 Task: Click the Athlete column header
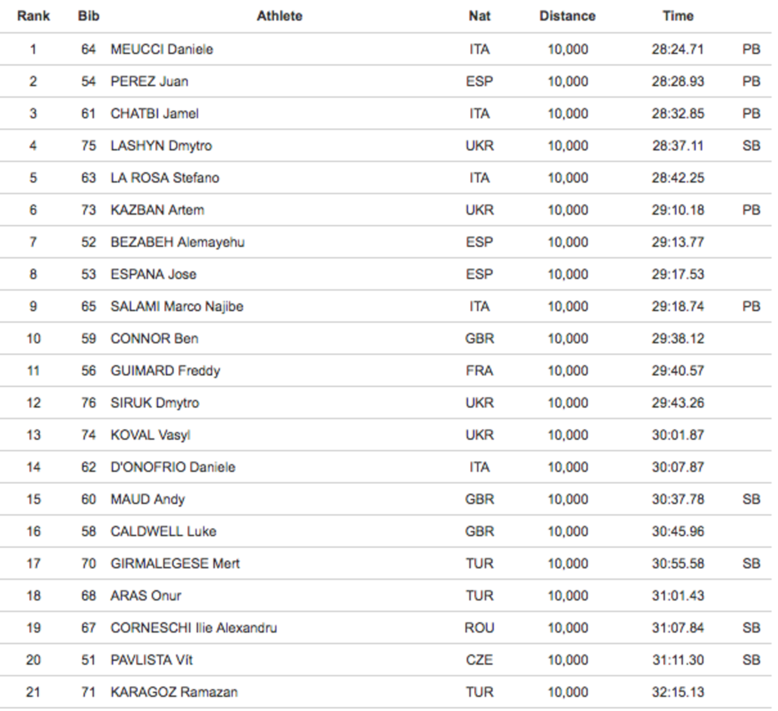pos(280,16)
